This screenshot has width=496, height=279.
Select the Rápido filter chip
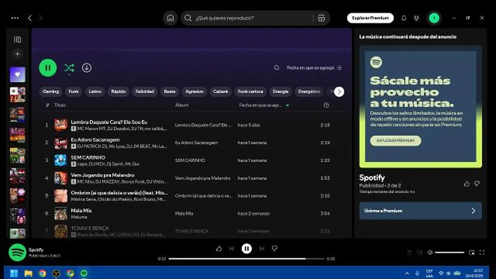118,92
